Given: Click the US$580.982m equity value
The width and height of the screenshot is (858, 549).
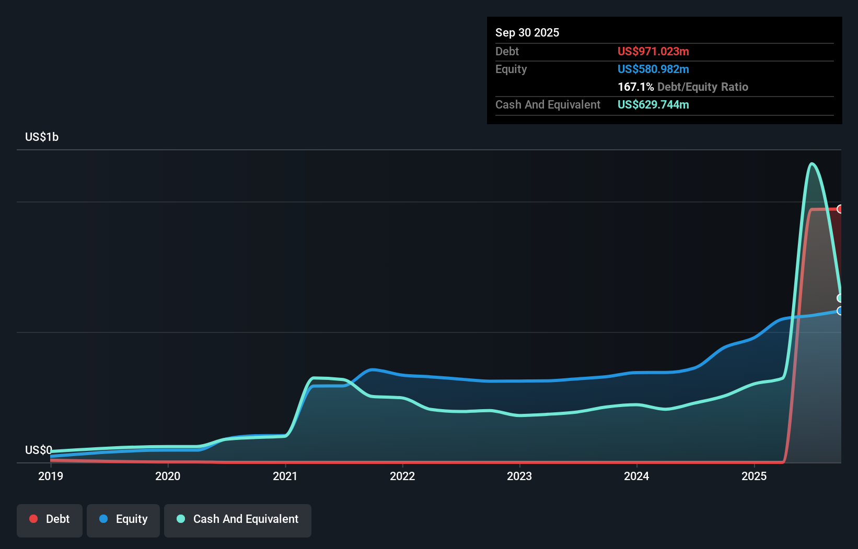Looking at the screenshot, I should coord(653,69).
